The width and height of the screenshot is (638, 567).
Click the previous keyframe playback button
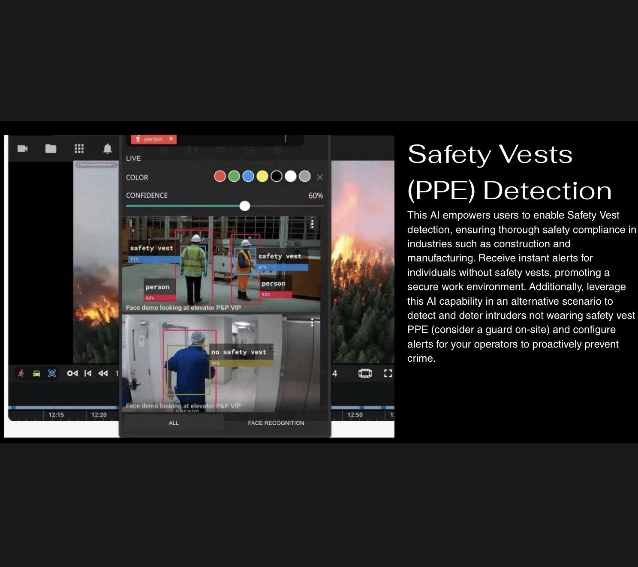pyautogui.click(x=72, y=373)
